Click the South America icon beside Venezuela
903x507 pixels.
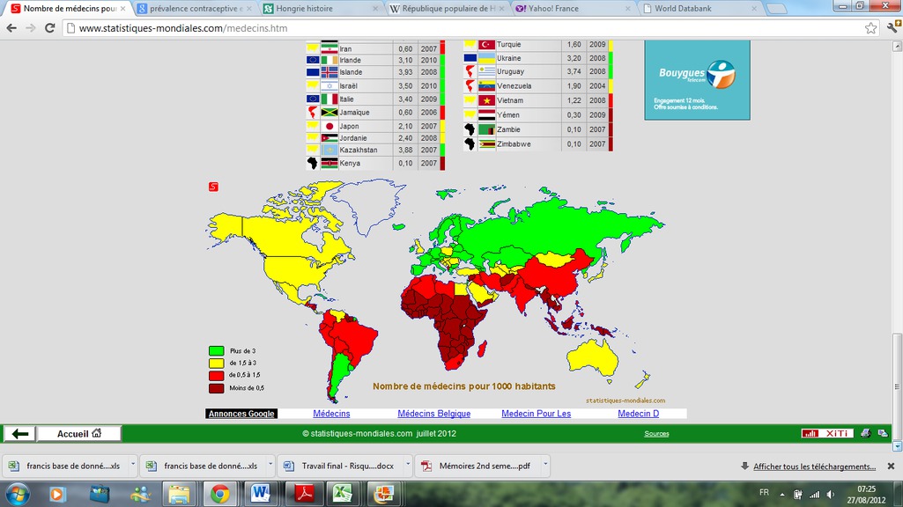pyautogui.click(x=470, y=85)
